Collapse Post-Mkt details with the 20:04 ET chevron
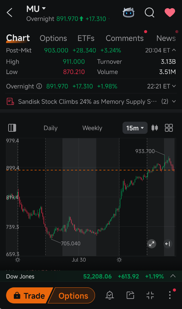 coord(174,50)
